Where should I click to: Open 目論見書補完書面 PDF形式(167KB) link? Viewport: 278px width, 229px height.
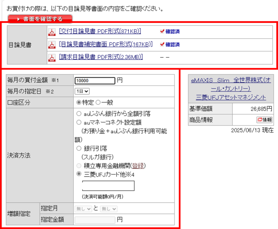tap(106, 44)
